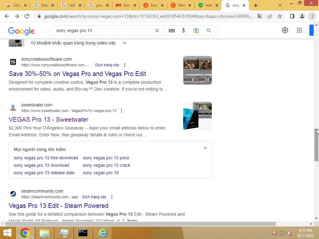Open a new browser tab

(x=256, y=6)
